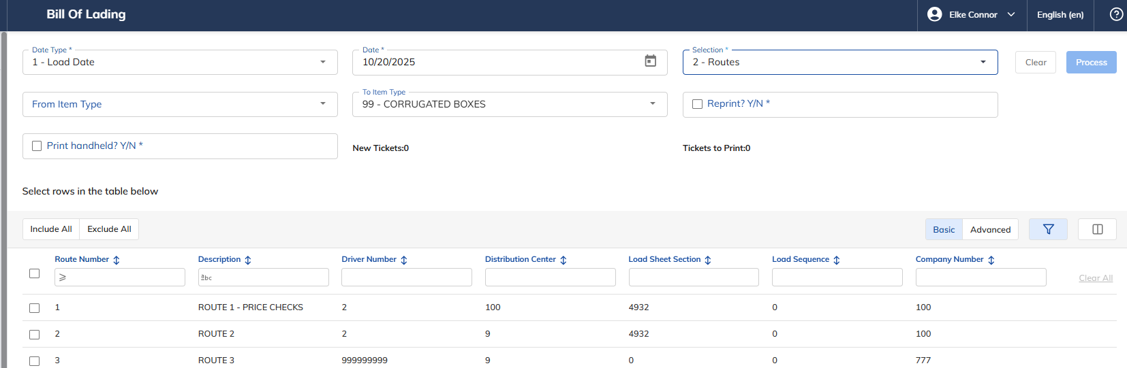Select the row checkbox for ROUTE 2
The height and width of the screenshot is (368, 1127).
[34, 335]
